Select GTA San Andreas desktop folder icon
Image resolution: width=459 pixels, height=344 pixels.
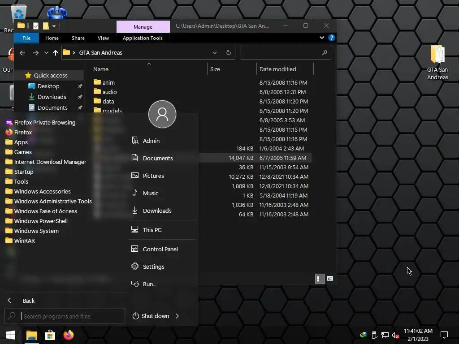pos(437,63)
